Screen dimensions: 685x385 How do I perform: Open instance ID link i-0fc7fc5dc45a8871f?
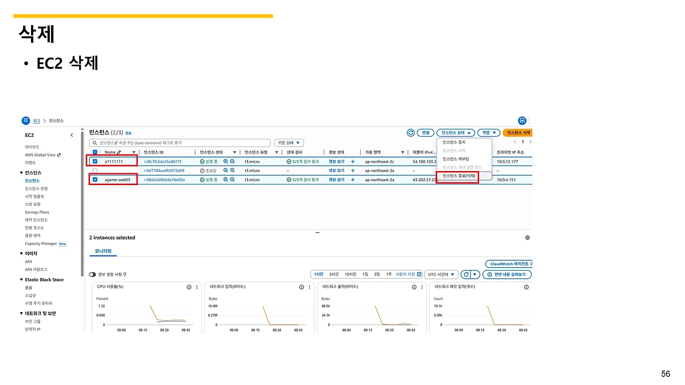tap(163, 161)
